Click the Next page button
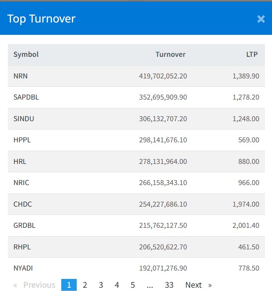The image size is (272, 308). click(x=198, y=285)
